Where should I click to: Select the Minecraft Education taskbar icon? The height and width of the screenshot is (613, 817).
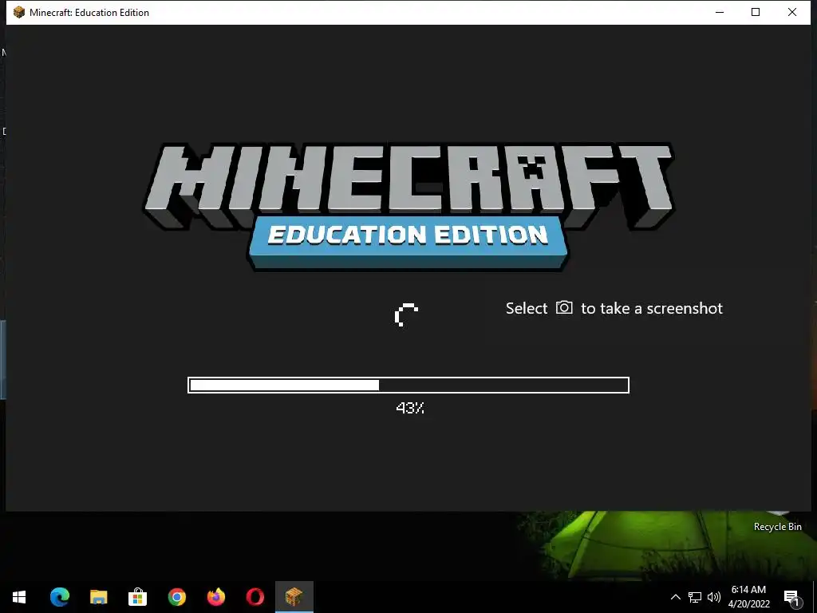(294, 597)
